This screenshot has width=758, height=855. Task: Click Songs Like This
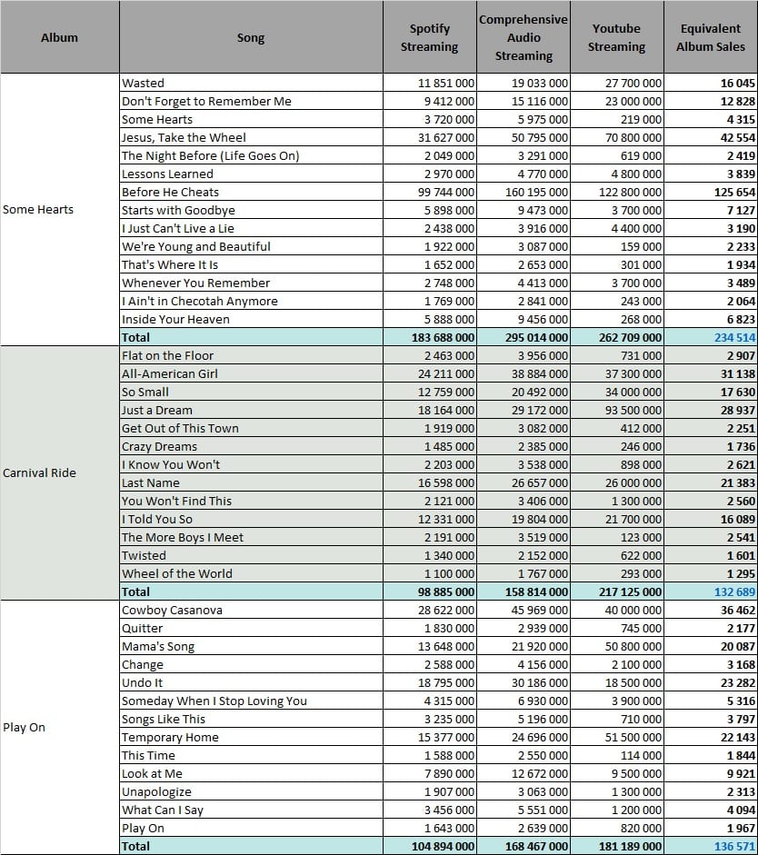click(251, 719)
